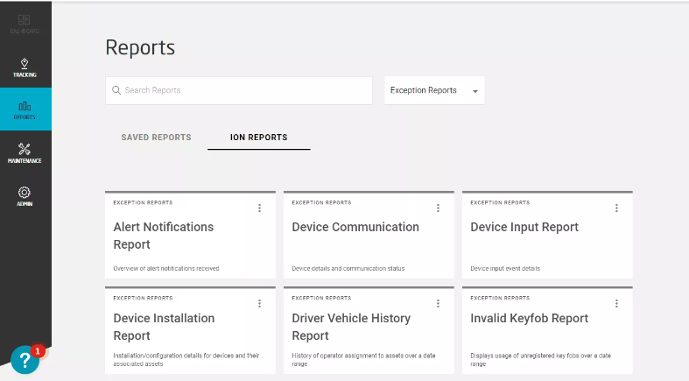Open the Device Installation Report card
The height and width of the screenshot is (381, 689).
pos(190,330)
